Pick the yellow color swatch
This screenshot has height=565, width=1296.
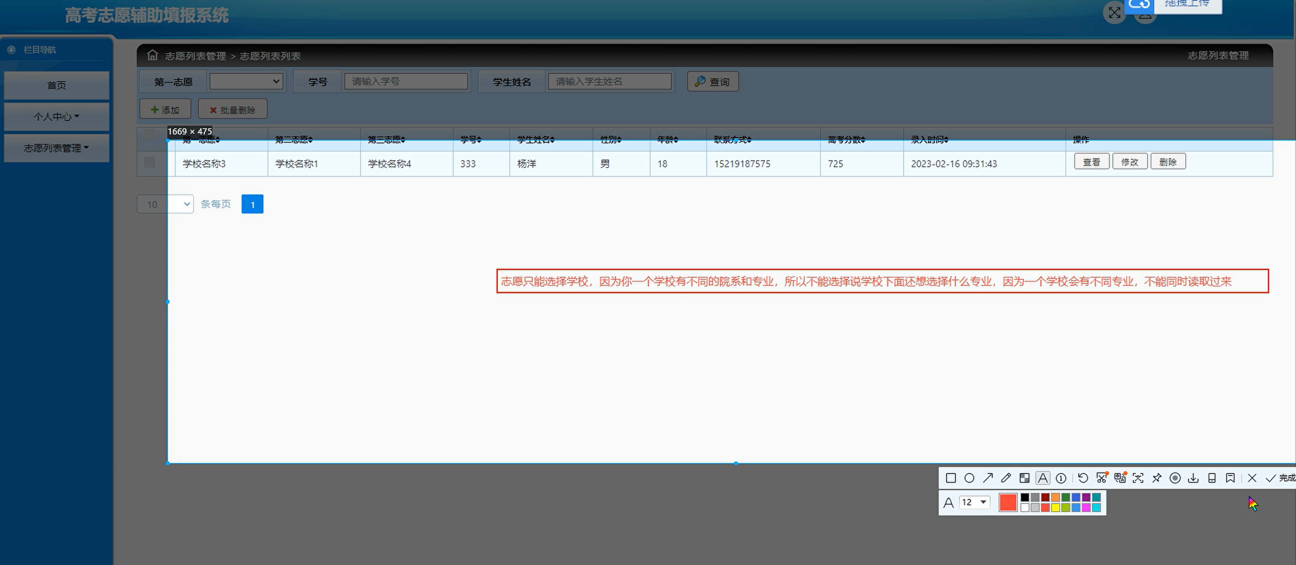click(1055, 508)
